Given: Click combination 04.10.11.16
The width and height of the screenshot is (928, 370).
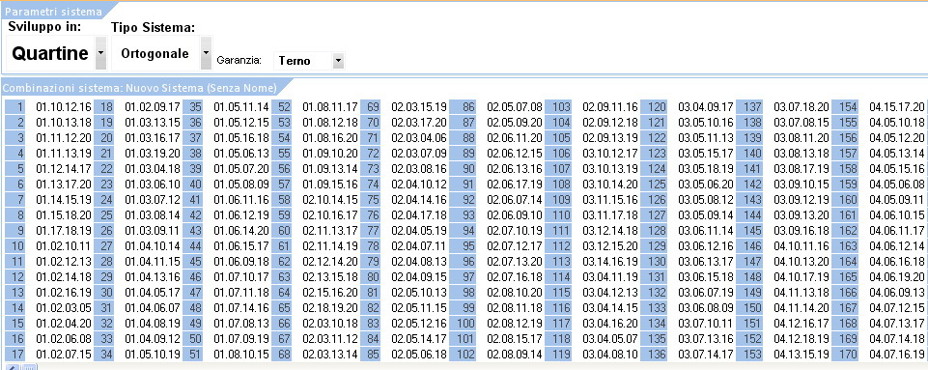Looking at the screenshot, I should (x=801, y=245).
